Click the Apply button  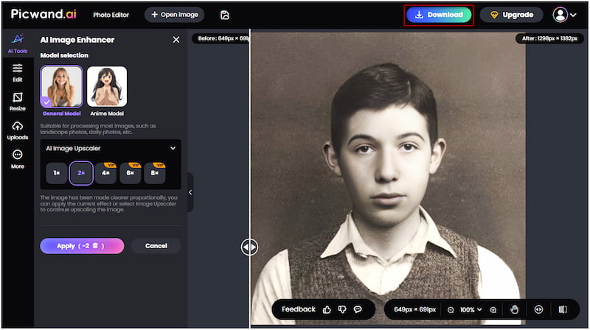(82, 246)
